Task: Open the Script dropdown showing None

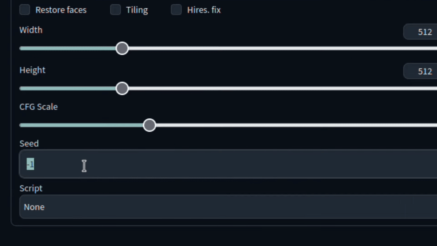Action: [x=228, y=207]
